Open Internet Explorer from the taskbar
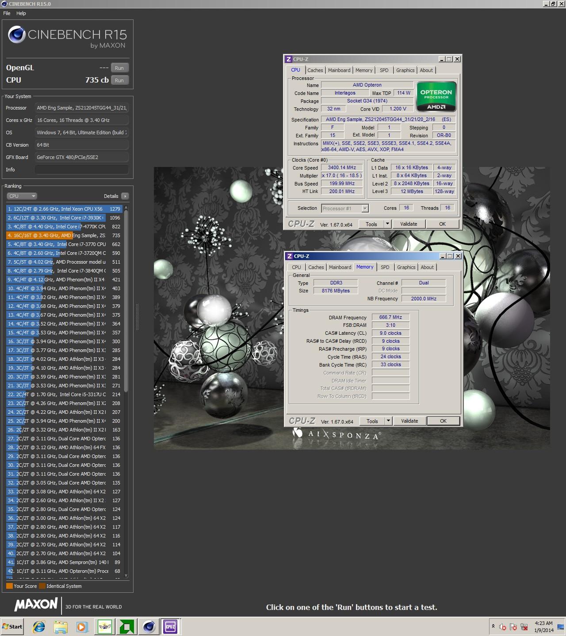 point(39,626)
